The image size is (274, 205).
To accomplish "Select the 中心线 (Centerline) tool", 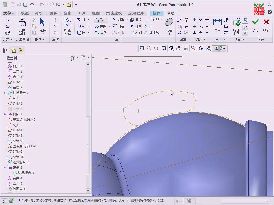I will click(x=152, y=20).
